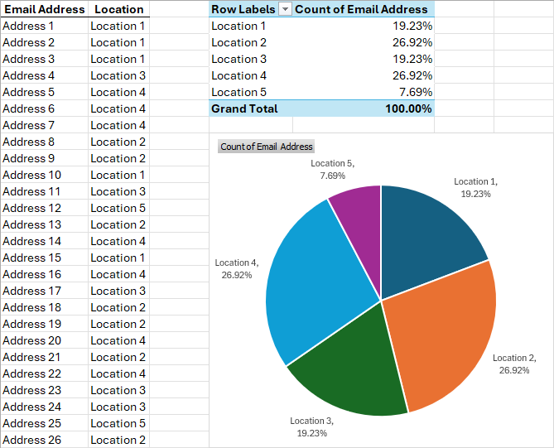Select the 'Address 7' cell

click(x=44, y=125)
